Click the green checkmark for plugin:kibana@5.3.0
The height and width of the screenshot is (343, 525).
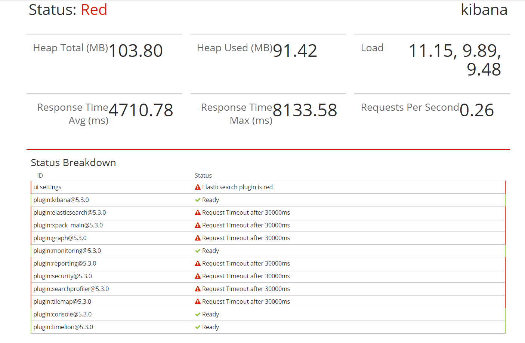click(x=198, y=200)
